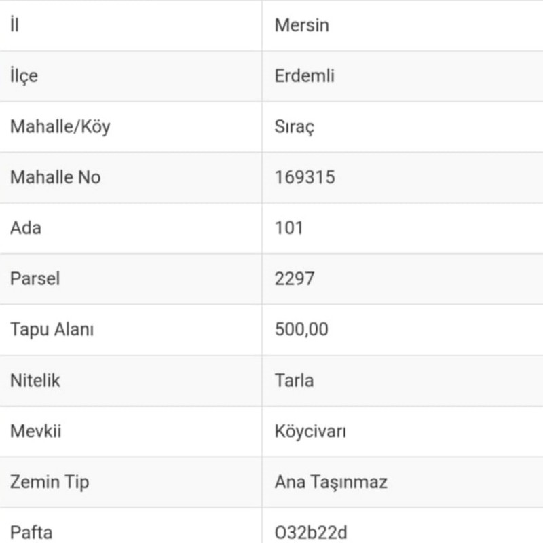543x543 pixels.
Task: Select the area value 500,00
Action: click(301, 329)
